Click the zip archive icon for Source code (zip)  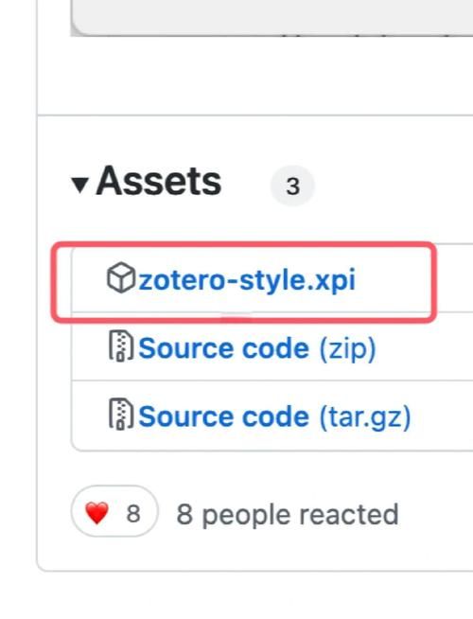tap(121, 345)
